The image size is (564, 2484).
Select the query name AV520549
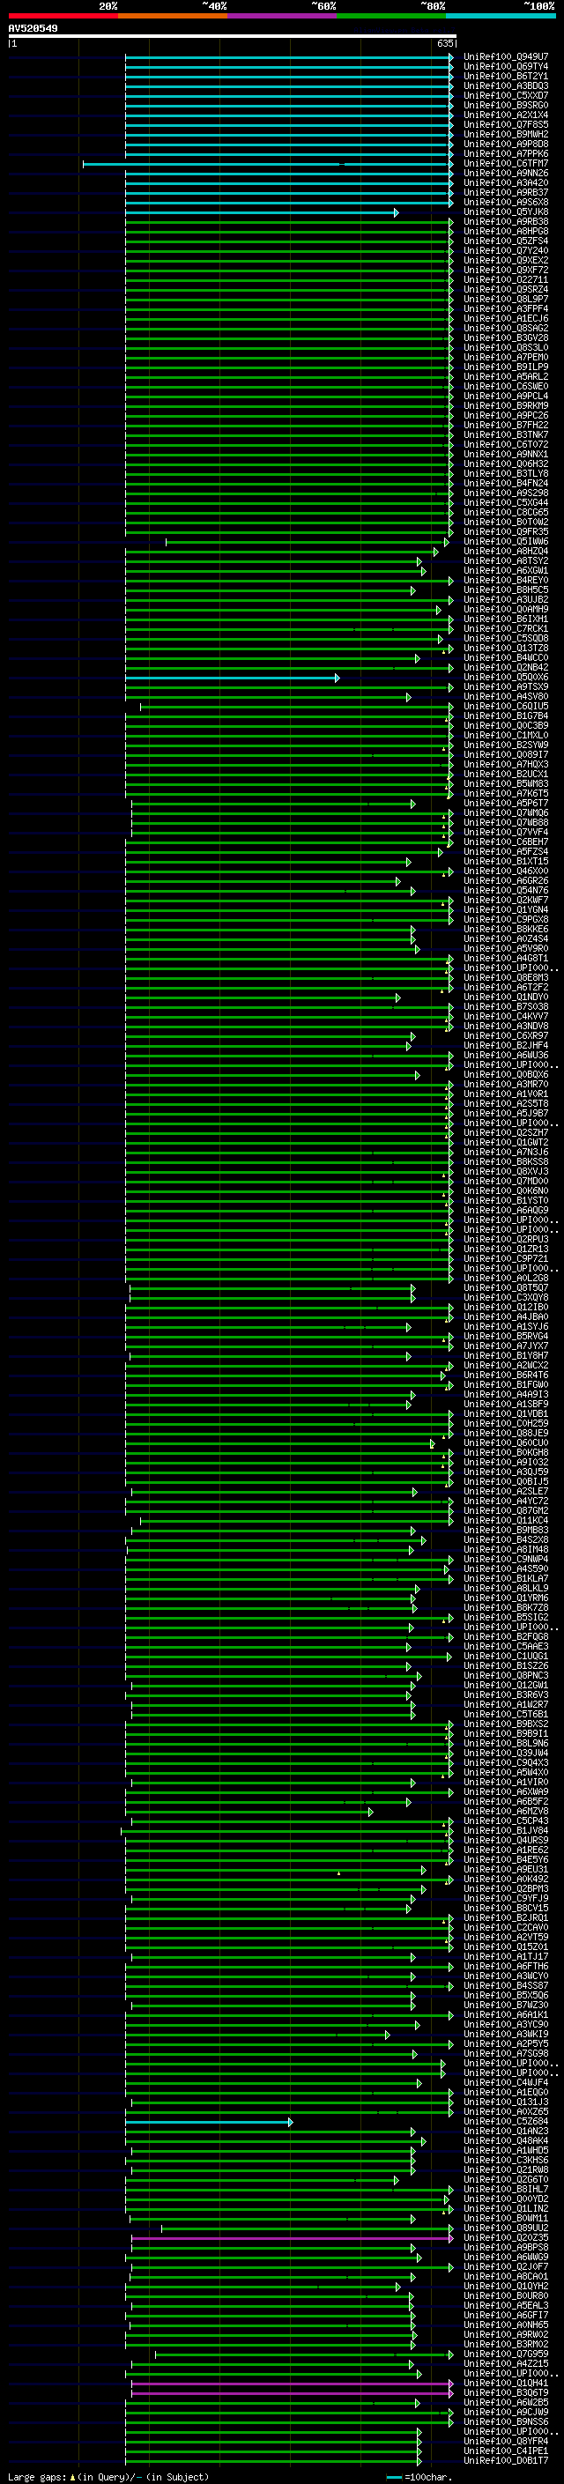(33, 28)
